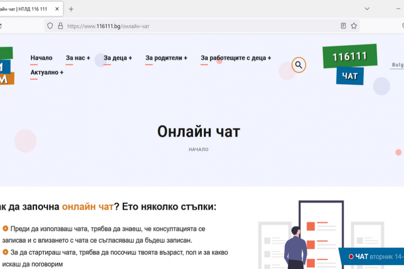The height and width of the screenshot is (269, 404).
Task: Click the green 116111 badge
Action: (349, 57)
